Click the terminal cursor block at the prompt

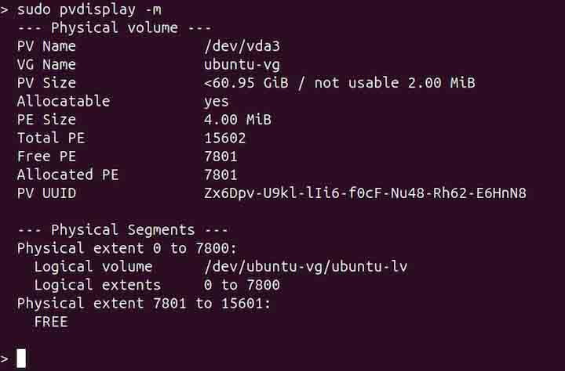[x=21, y=358]
